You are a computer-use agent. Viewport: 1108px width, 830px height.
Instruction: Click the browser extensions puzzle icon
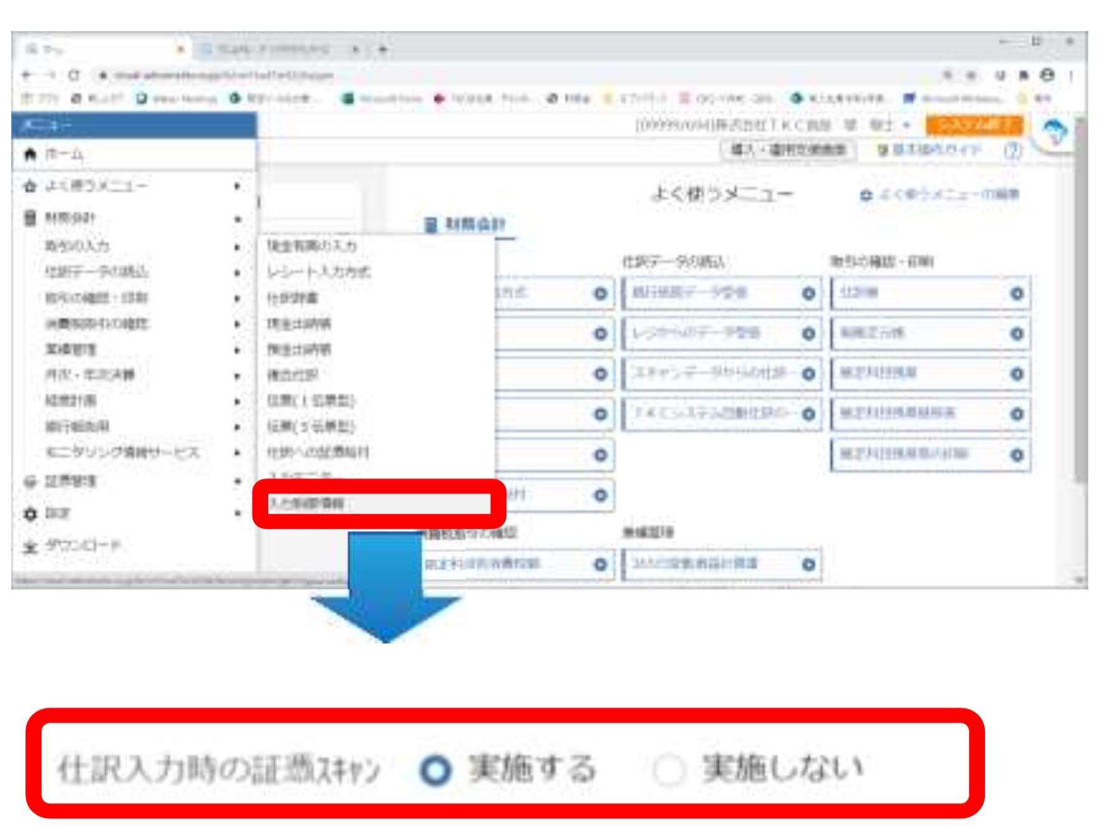tap(1025, 76)
